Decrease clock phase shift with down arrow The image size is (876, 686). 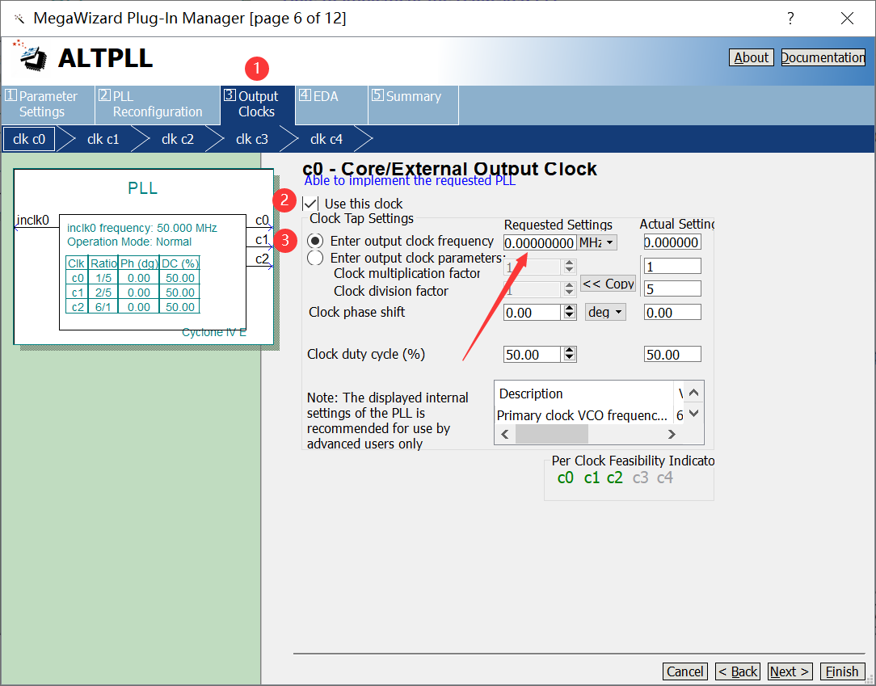point(569,316)
